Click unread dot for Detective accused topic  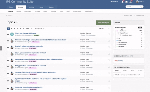click(x=8, y=60)
